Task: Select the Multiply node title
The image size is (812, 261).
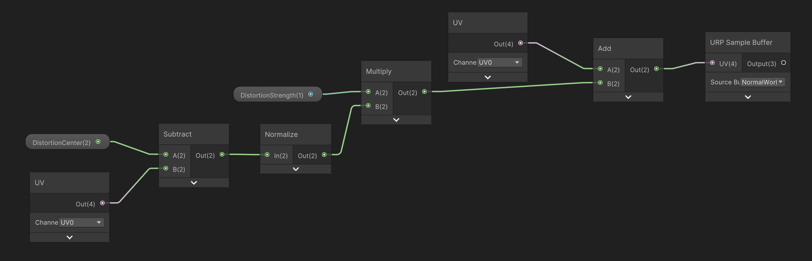Action: click(378, 72)
